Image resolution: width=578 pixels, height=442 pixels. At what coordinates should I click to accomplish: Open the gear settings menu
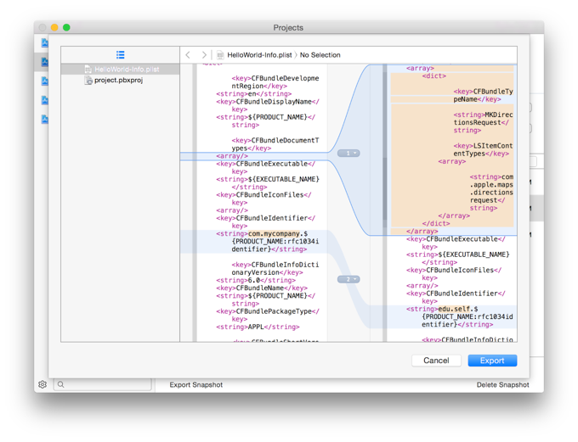[x=42, y=384]
